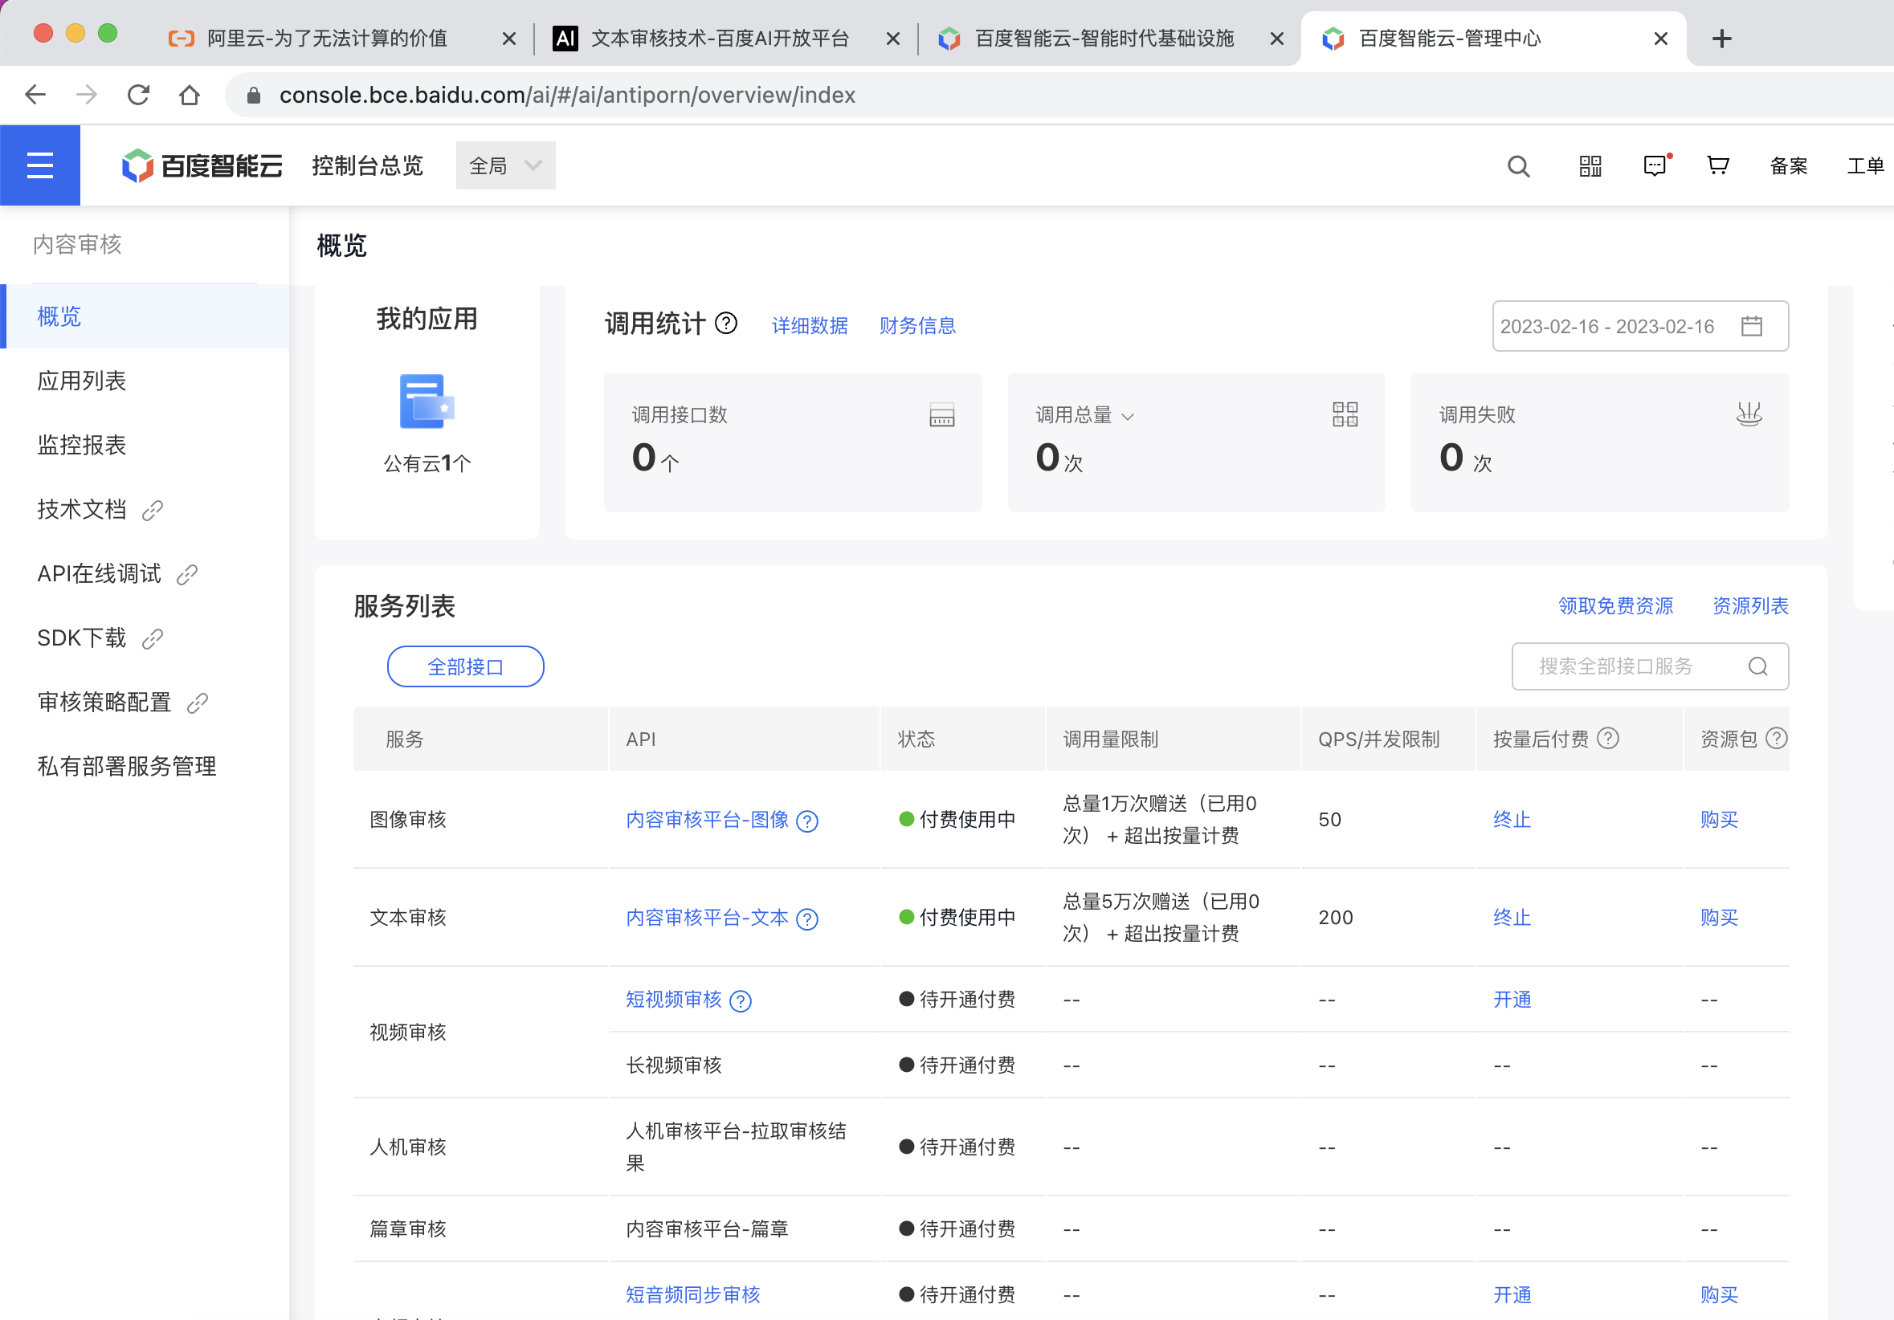The width and height of the screenshot is (1894, 1320).
Task: Open the calendar icon in the date range
Action: [x=1751, y=327]
